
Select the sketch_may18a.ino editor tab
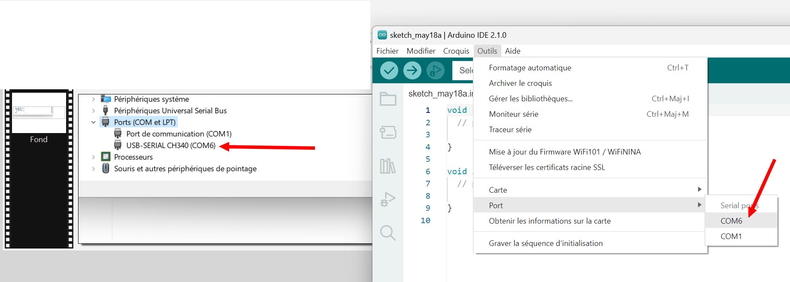(441, 94)
